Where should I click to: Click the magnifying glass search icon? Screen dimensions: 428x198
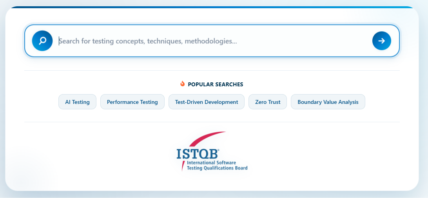click(42, 41)
